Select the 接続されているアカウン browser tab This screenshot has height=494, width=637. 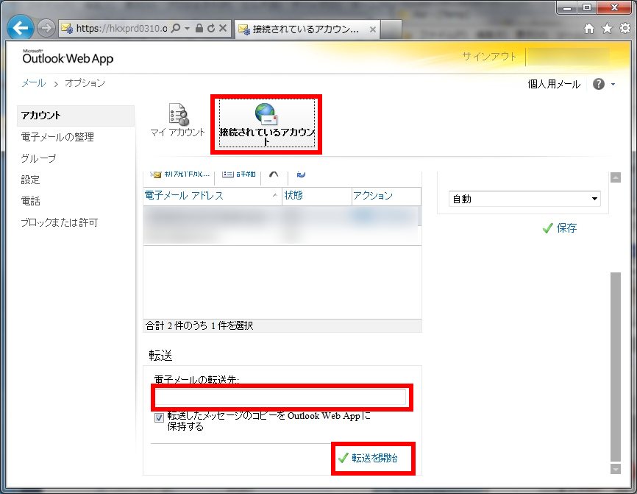307,29
